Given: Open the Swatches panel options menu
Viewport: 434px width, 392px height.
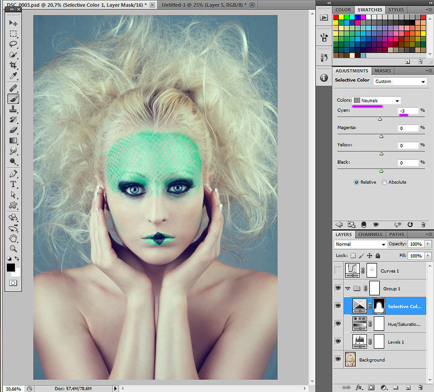Looking at the screenshot, I should (x=429, y=10).
